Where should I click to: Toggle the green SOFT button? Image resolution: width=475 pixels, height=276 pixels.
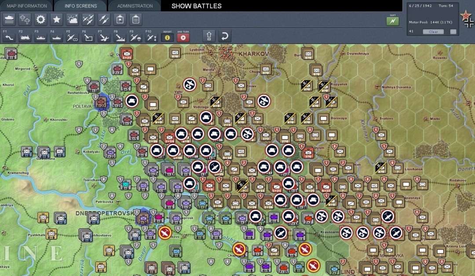[392, 21]
